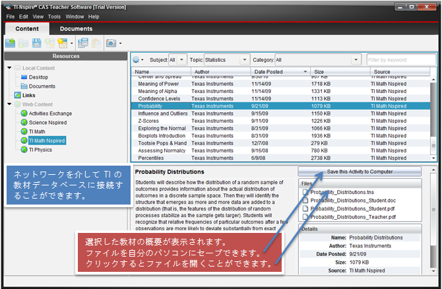Collapse the Local Content tree node

pyautogui.click(x=10, y=68)
